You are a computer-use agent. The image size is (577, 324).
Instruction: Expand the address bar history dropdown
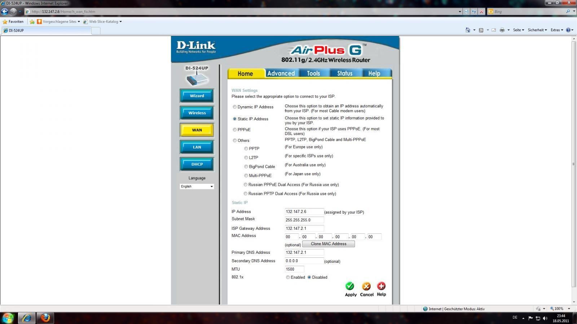click(460, 12)
